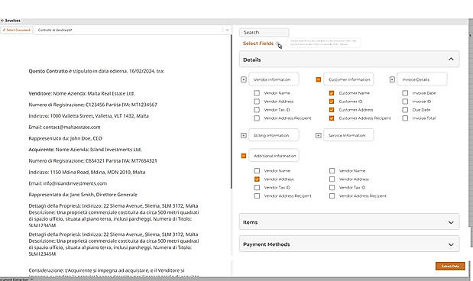Image resolution: width=473 pixels, height=281 pixels.
Task: Check the Invoice Total checkbox
Action: tap(405, 118)
